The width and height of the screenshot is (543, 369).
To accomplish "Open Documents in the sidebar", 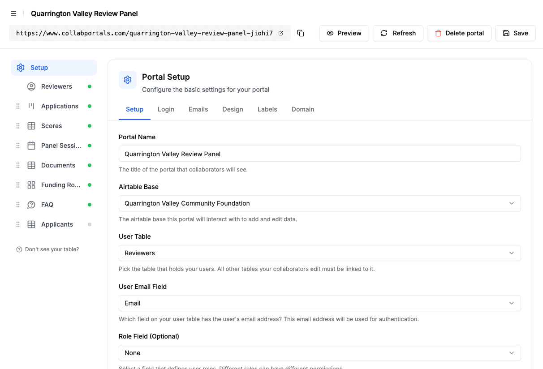I will pos(59,165).
